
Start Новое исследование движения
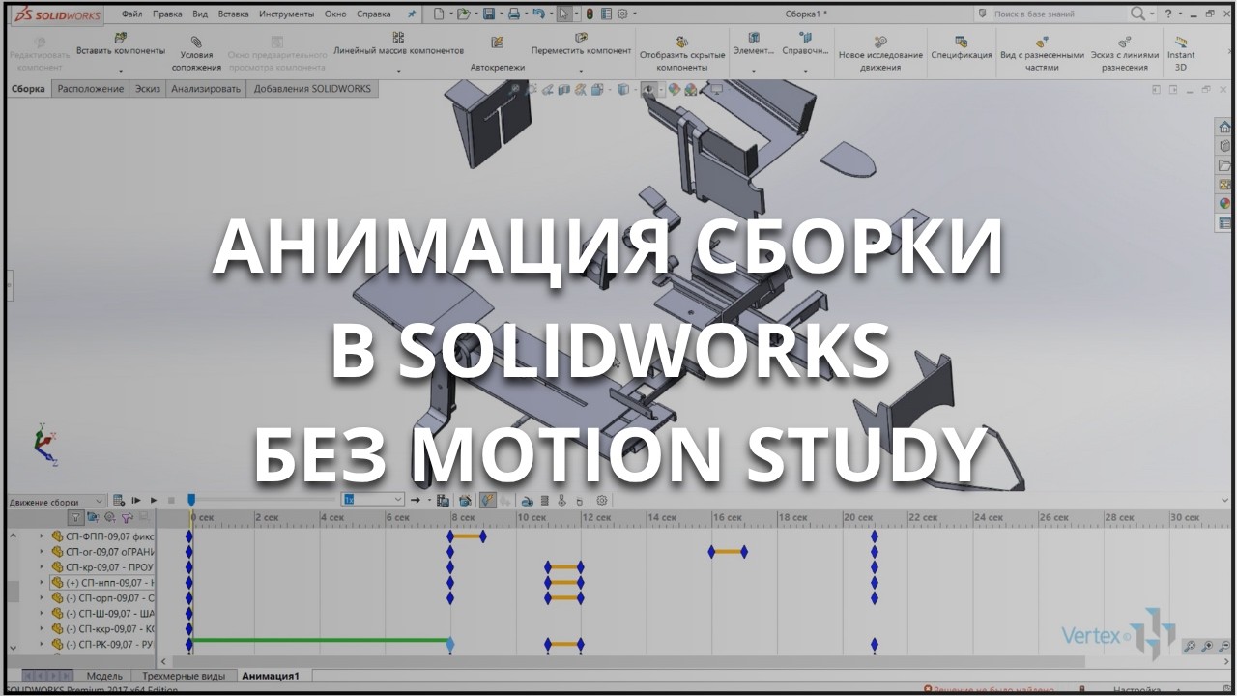click(x=880, y=54)
